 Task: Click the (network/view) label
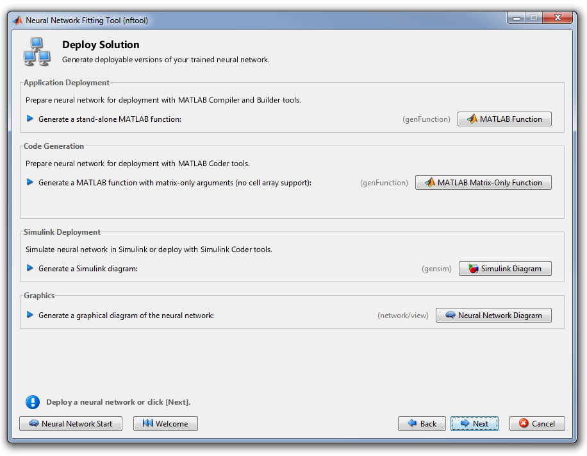tap(403, 316)
